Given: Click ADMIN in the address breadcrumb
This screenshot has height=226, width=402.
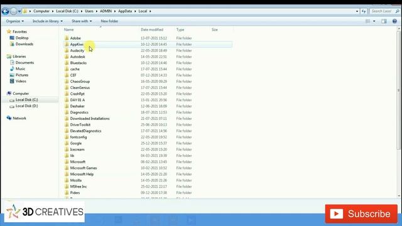Looking at the screenshot, I should [x=106, y=11].
